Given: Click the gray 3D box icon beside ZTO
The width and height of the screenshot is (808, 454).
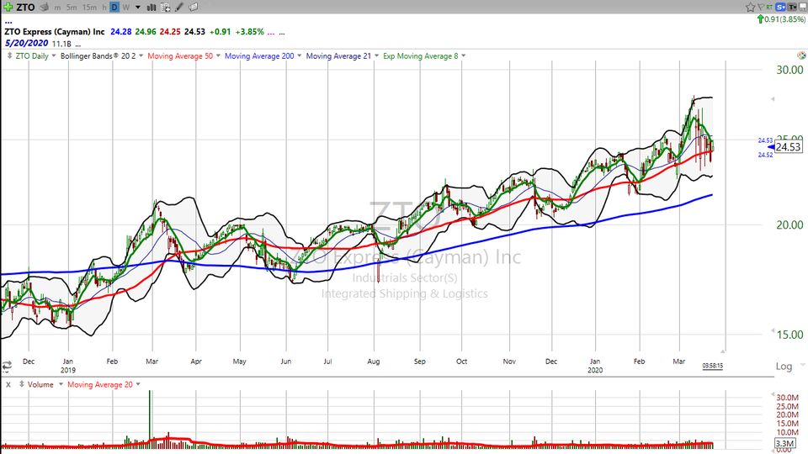Looking at the screenshot, I should point(45,8).
